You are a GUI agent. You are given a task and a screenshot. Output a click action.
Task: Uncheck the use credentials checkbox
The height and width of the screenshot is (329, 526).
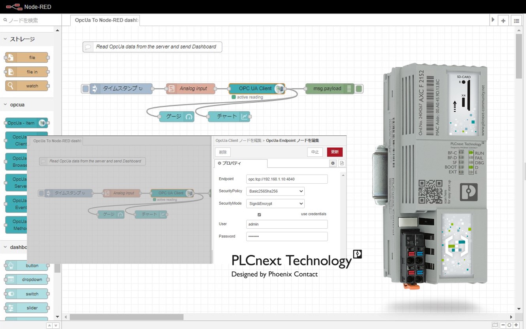coord(259,214)
